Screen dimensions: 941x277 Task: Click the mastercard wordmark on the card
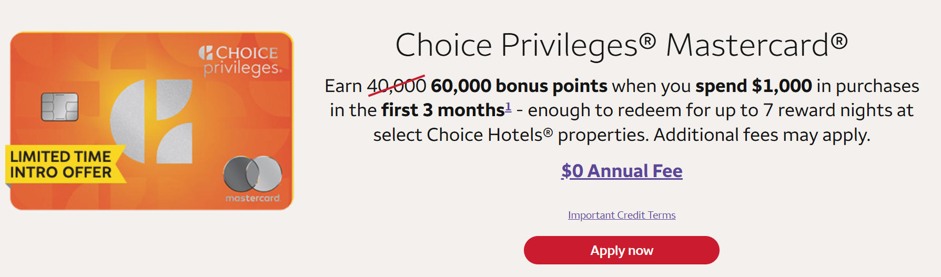252,198
